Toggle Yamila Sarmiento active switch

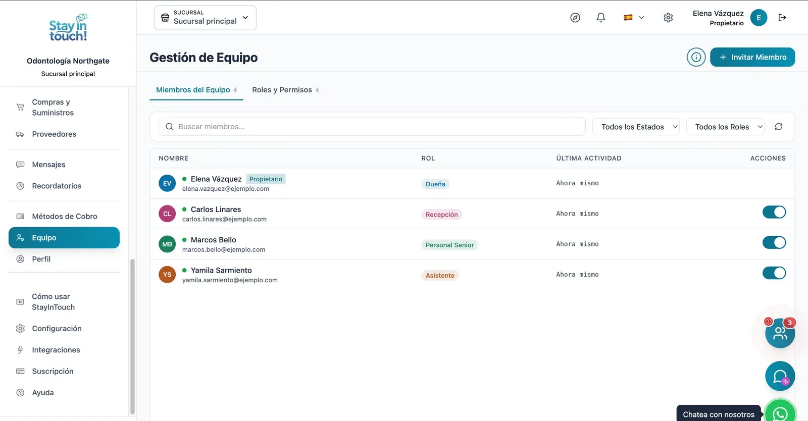[x=774, y=273]
